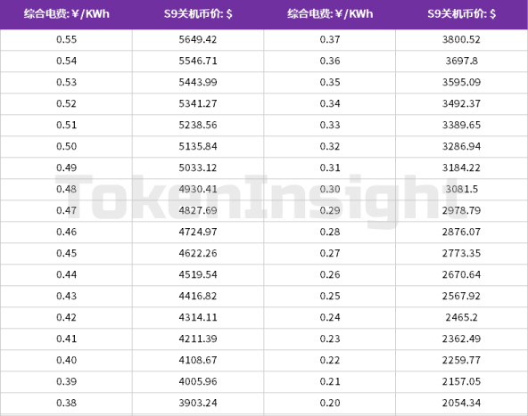Select the cell showing 5649.42
Viewport: 528px width, 416px height.
pos(198,40)
